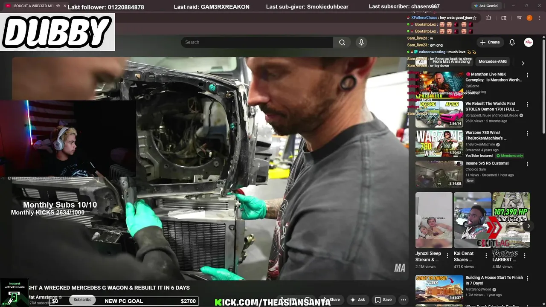Image resolution: width=546 pixels, height=307 pixels.
Task: Bookmark this page with the star icon
Action: [474, 18]
